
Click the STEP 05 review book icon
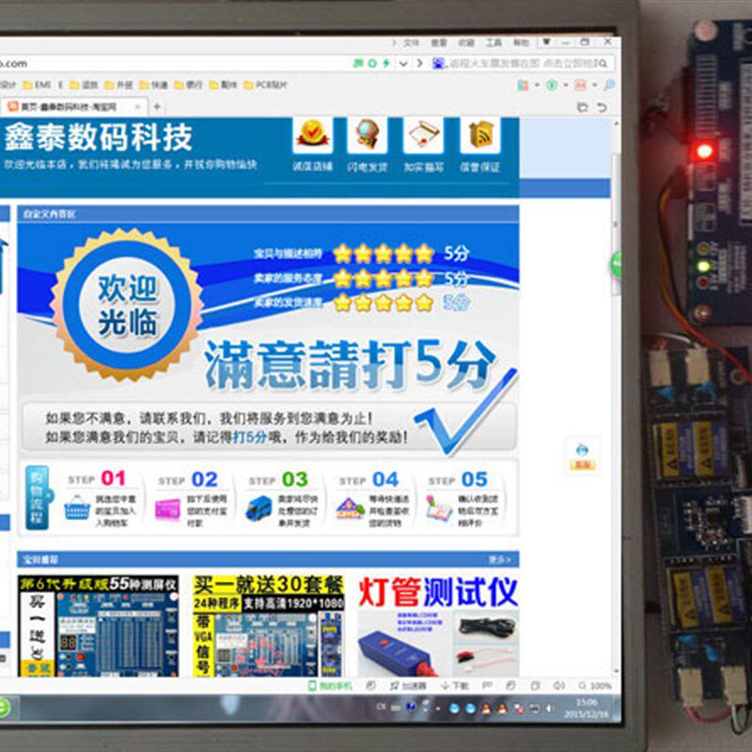click(439, 509)
